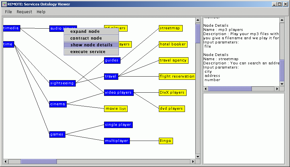Open the Help menu
Screen dimensions: 290x167
click(x=41, y=12)
